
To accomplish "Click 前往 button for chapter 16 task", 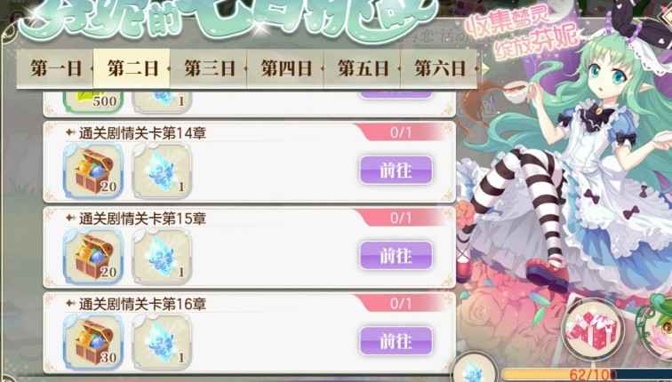I will pyautogui.click(x=396, y=341).
